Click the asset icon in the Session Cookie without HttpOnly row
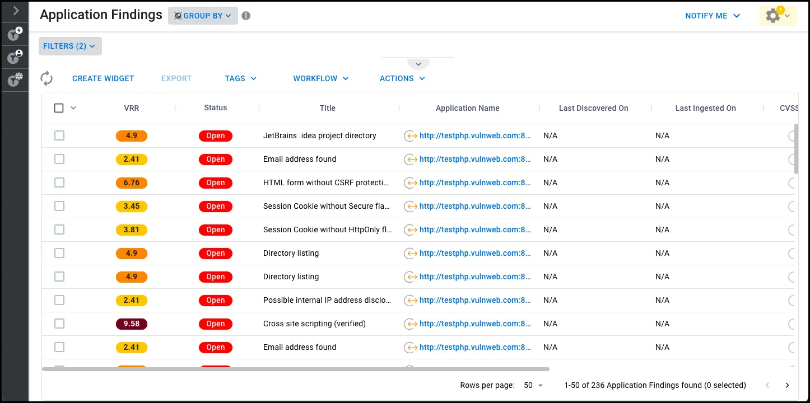The width and height of the screenshot is (810, 403). [x=411, y=230]
